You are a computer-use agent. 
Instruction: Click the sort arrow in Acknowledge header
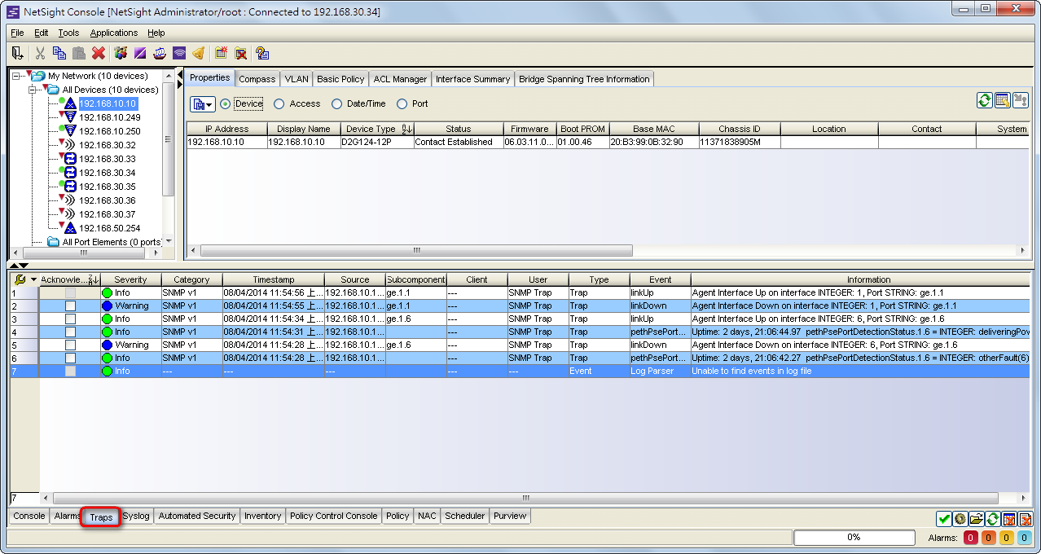[93, 279]
